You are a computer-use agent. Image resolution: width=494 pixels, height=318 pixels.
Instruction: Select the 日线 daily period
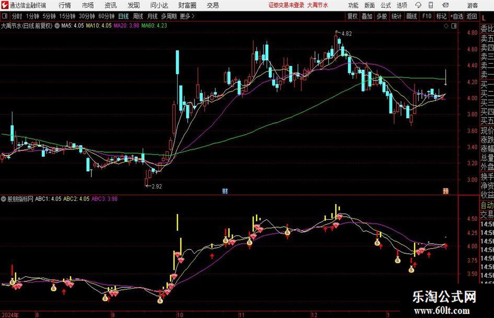coord(123,16)
